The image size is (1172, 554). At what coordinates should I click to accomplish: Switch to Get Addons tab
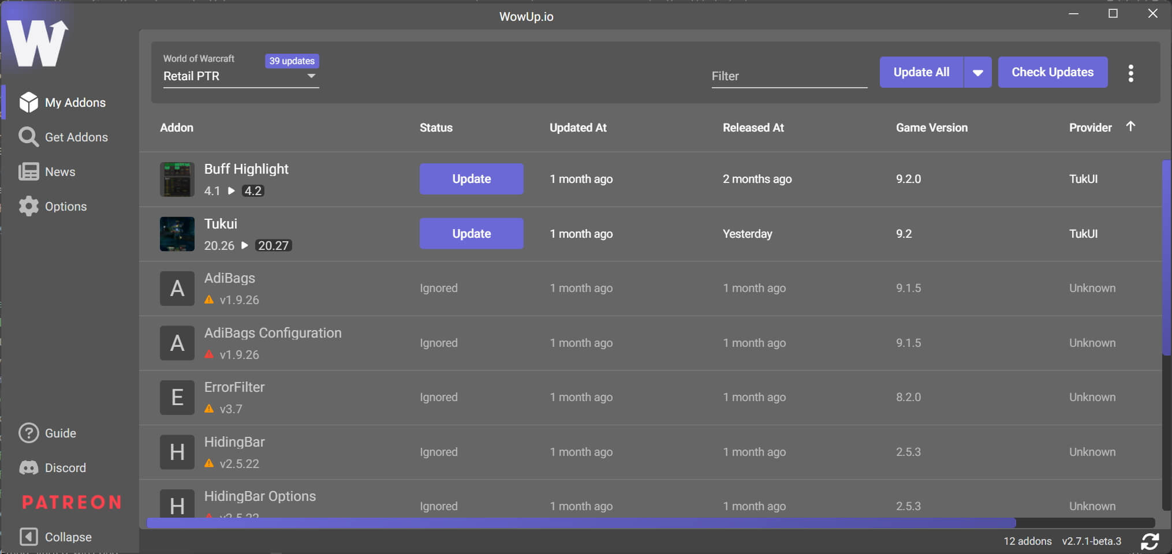(x=69, y=137)
